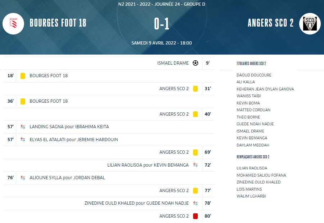
Task: Click Elyas El Atalati substitution entry
Action: coord(74,140)
